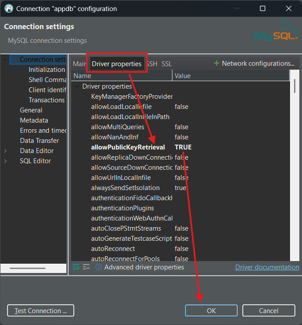Click the collapse all properties icon

coord(86,267)
